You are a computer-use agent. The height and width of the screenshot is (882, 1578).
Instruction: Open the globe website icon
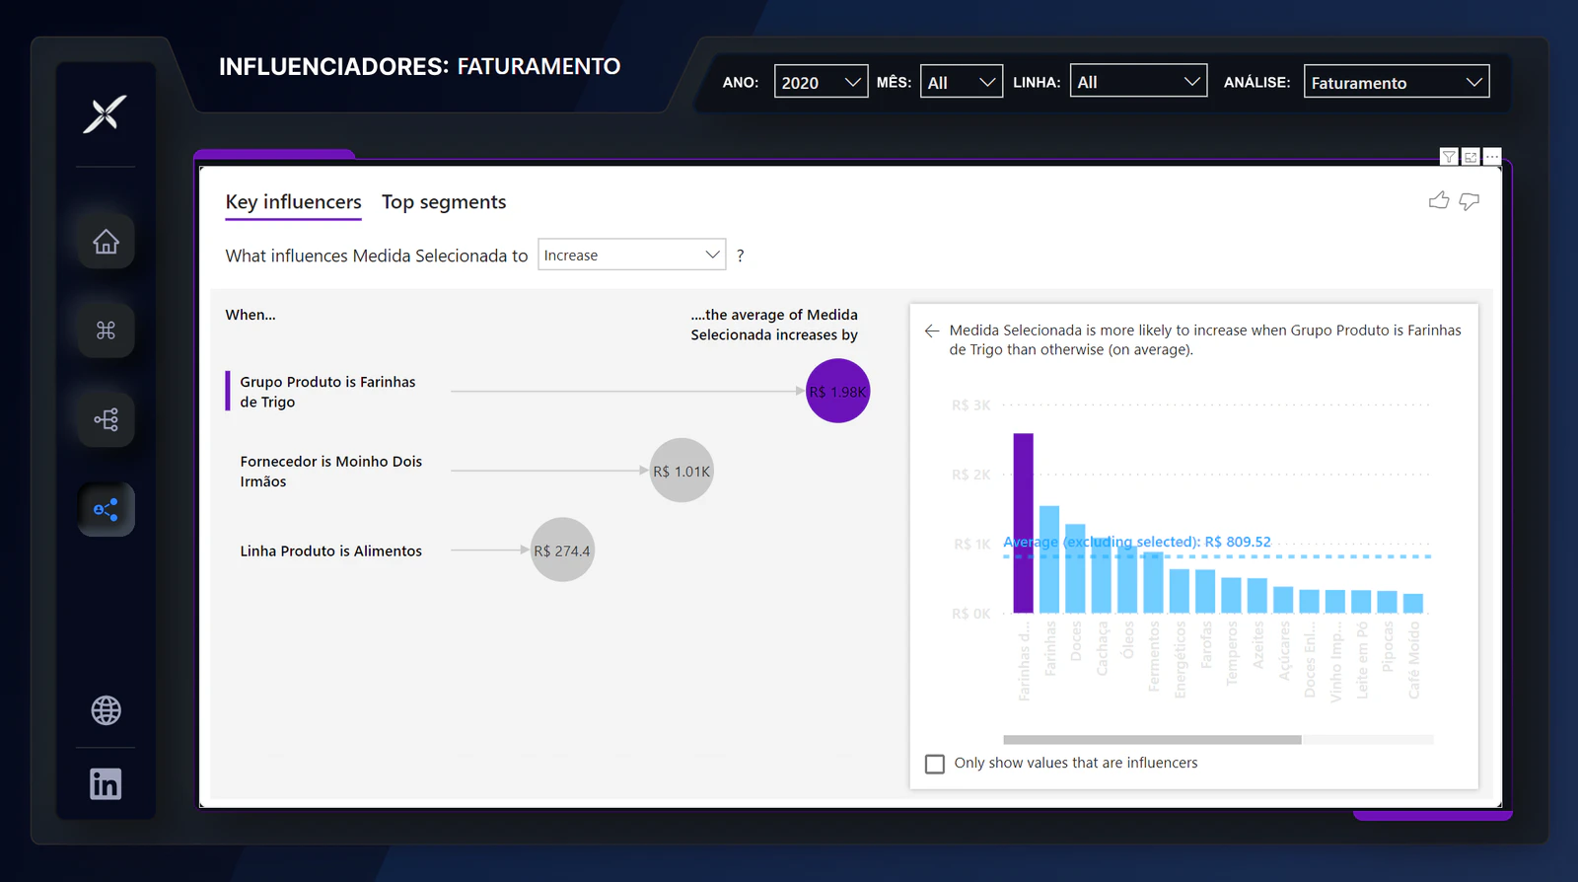coord(106,710)
